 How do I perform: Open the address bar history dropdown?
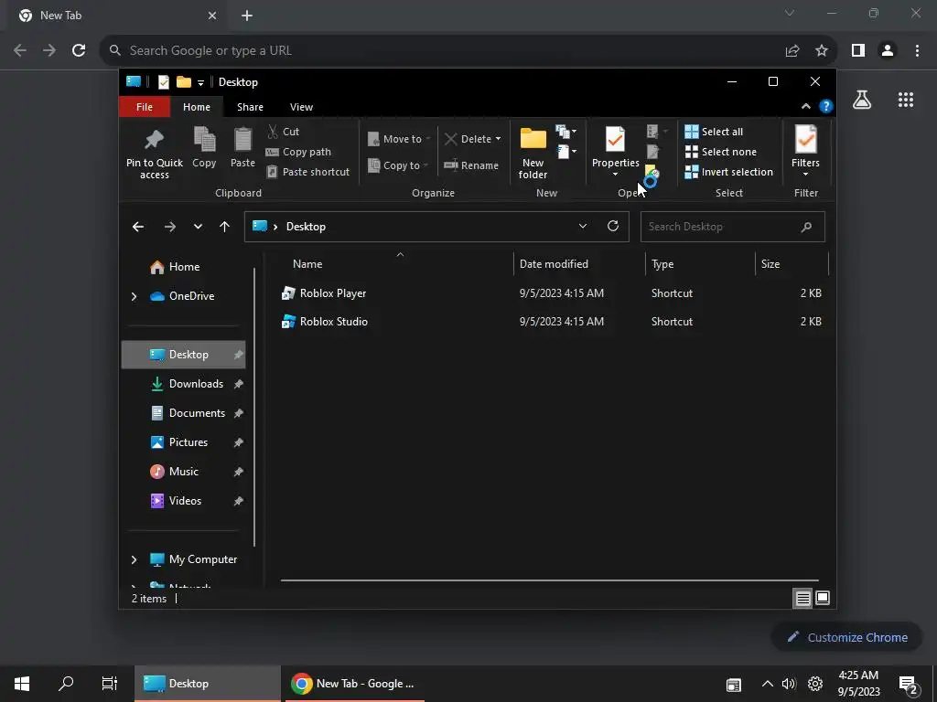pyautogui.click(x=583, y=227)
